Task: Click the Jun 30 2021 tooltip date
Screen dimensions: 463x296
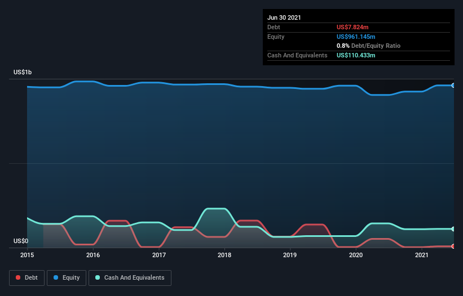Action: (x=284, y=17)
